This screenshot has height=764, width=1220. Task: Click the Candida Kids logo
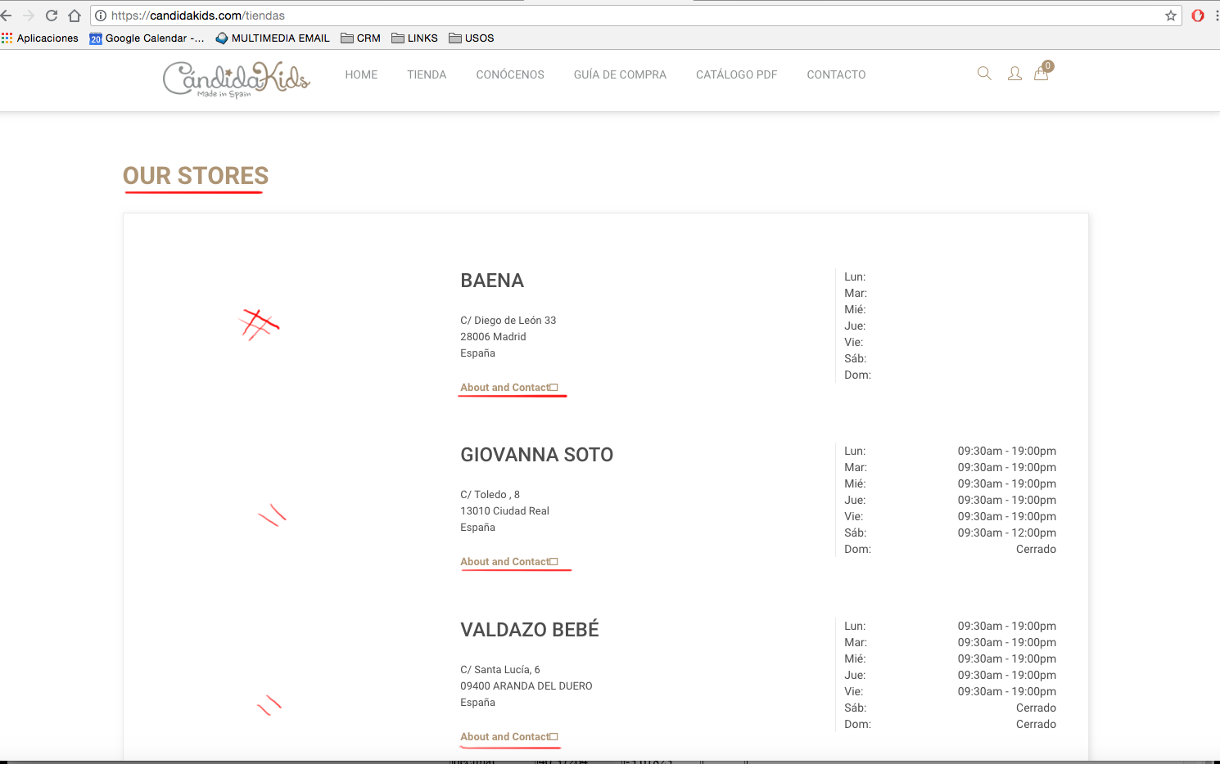[x=237, y=80]
